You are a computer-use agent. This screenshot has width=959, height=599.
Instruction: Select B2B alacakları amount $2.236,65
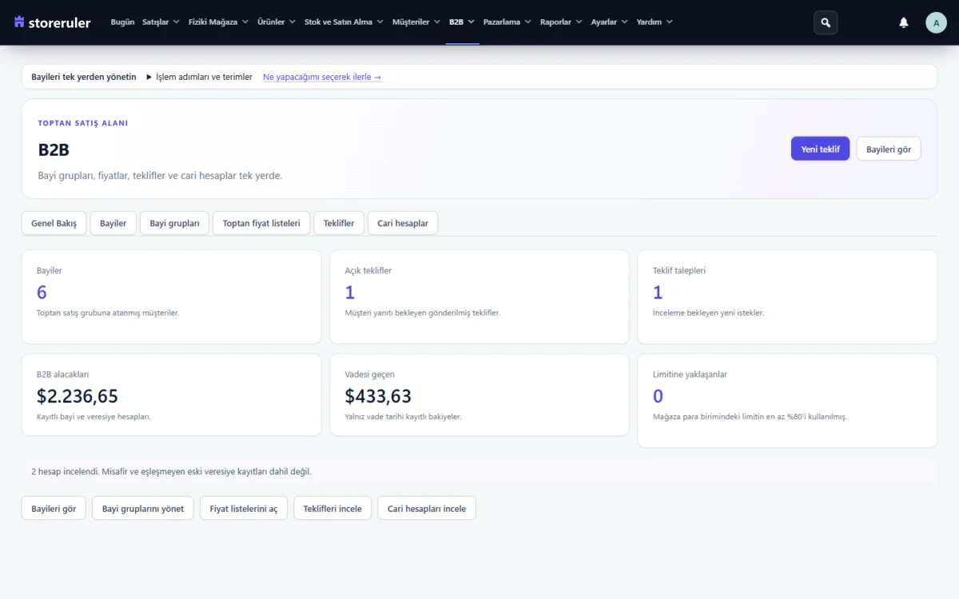78,396
